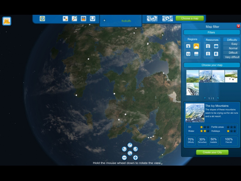Screen dimensions: 241x181
Task: Click the zoom in plus button
Action: pyautogui.click(x=135, y=157)
